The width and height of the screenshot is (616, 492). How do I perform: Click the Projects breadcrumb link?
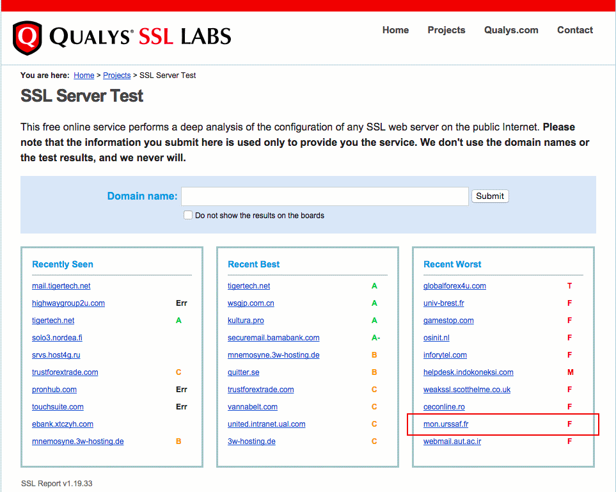click(116, 75)
